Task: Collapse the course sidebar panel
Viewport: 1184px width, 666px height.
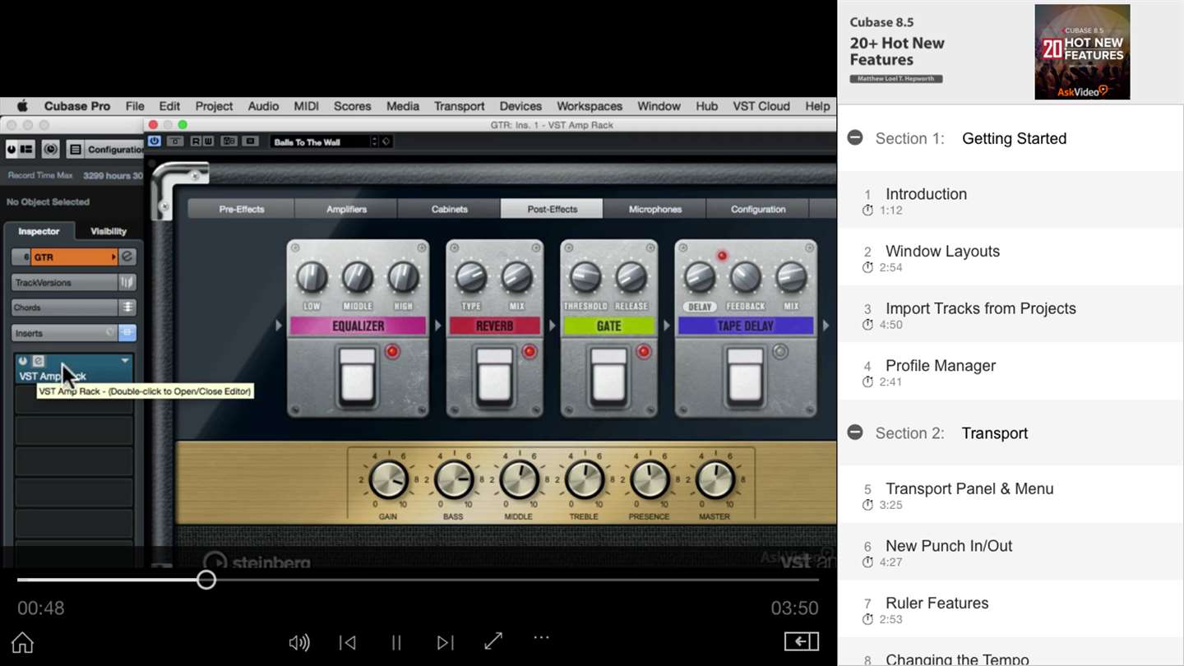Action: point(802,641)
